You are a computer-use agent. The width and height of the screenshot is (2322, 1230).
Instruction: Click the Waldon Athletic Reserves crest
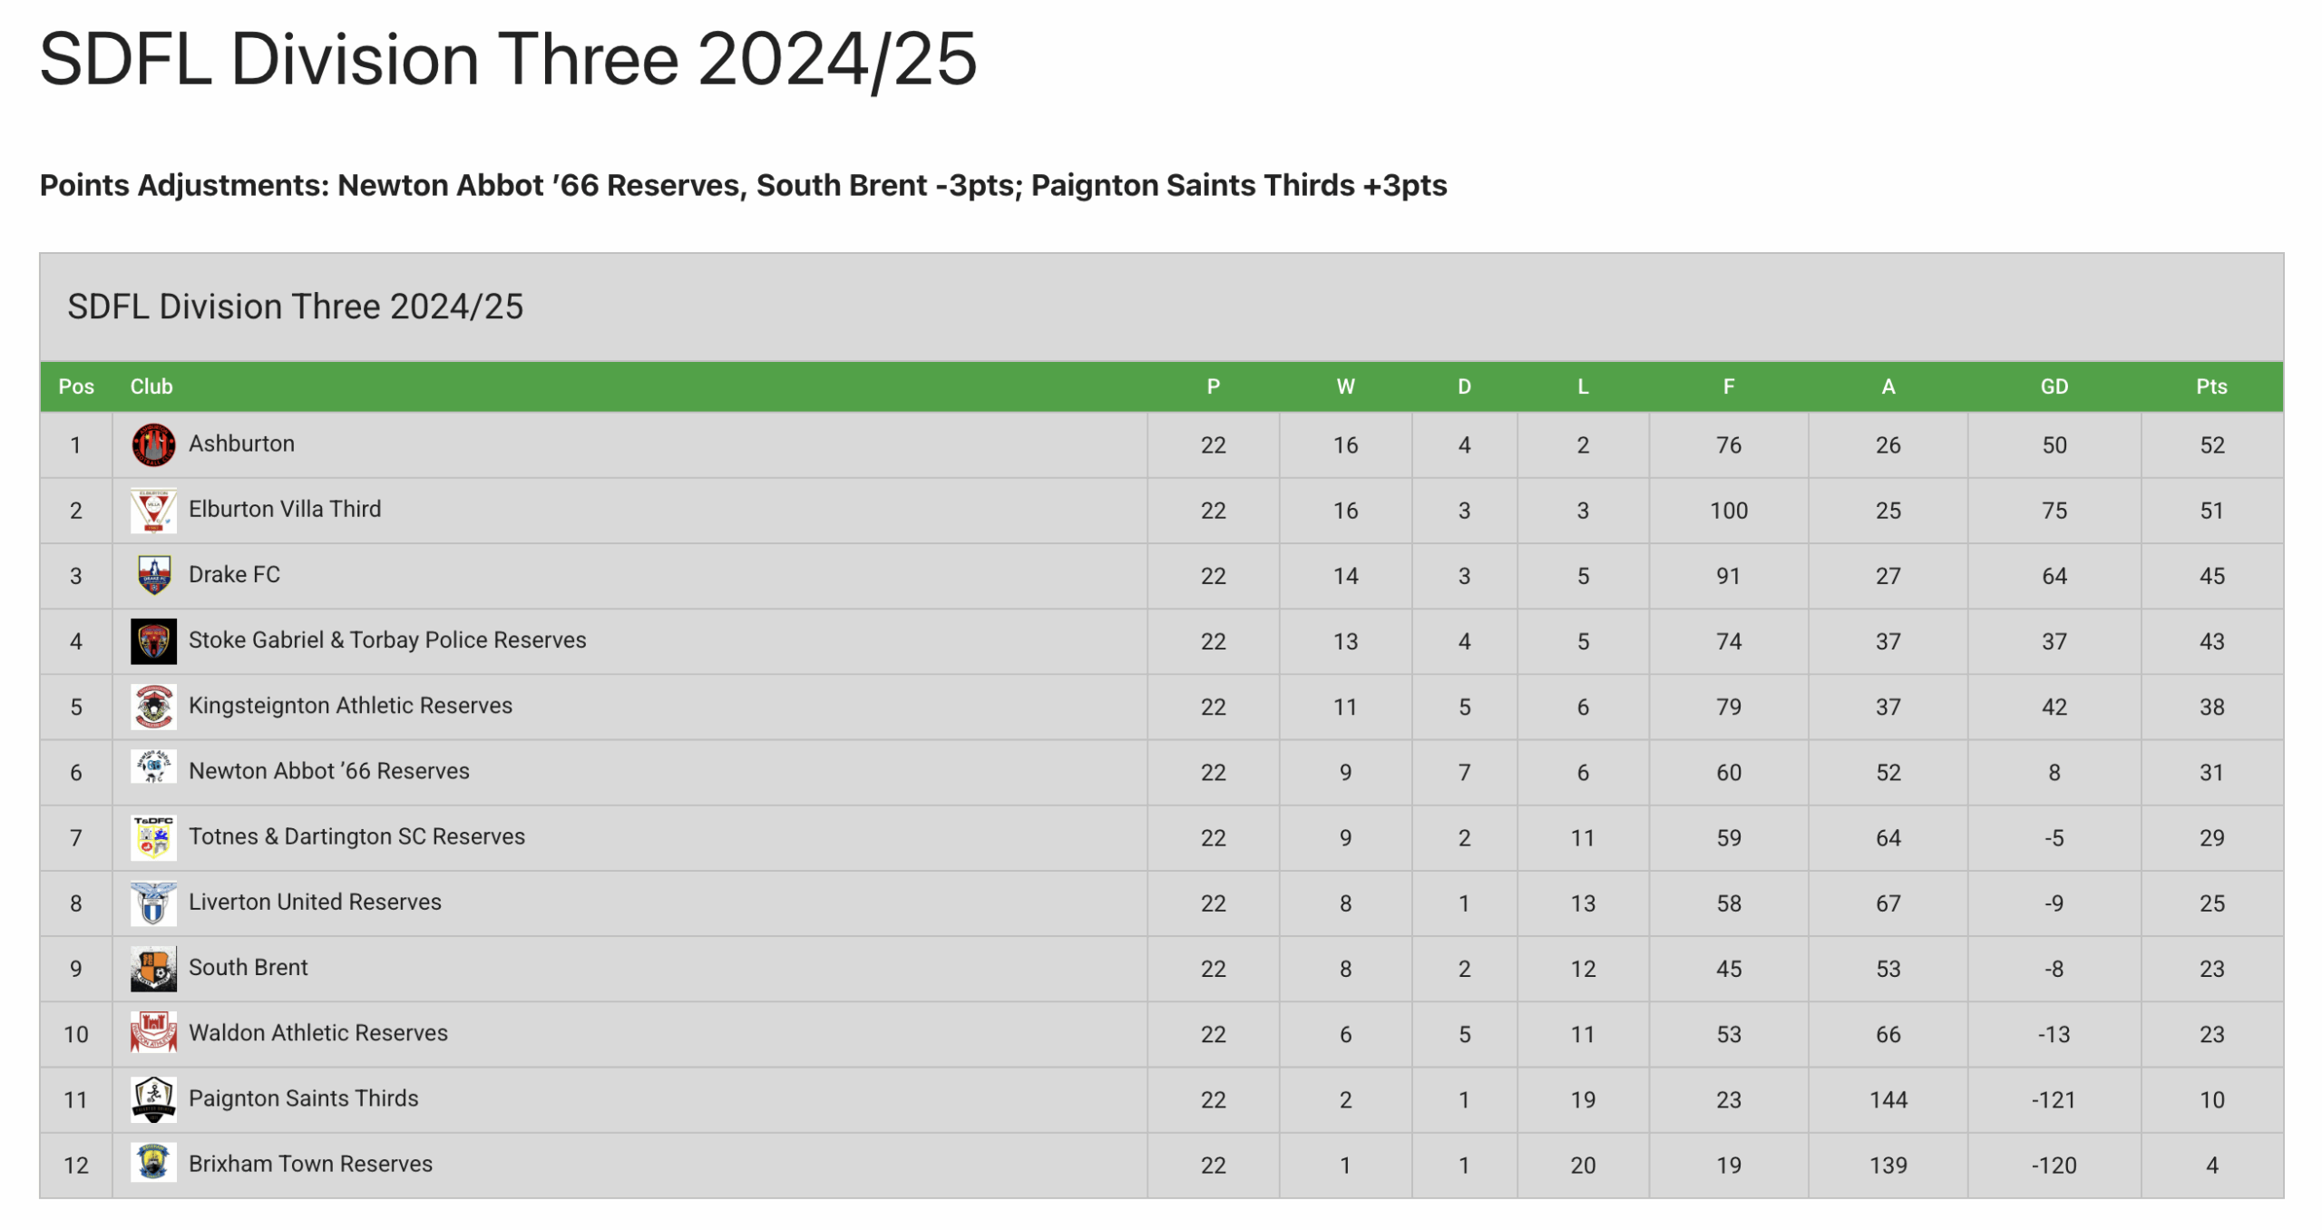153,1032
